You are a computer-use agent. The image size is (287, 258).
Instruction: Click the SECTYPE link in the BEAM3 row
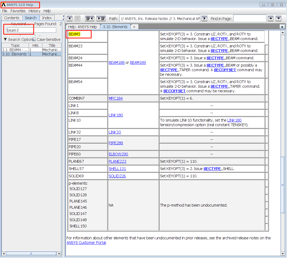[219, 39]
